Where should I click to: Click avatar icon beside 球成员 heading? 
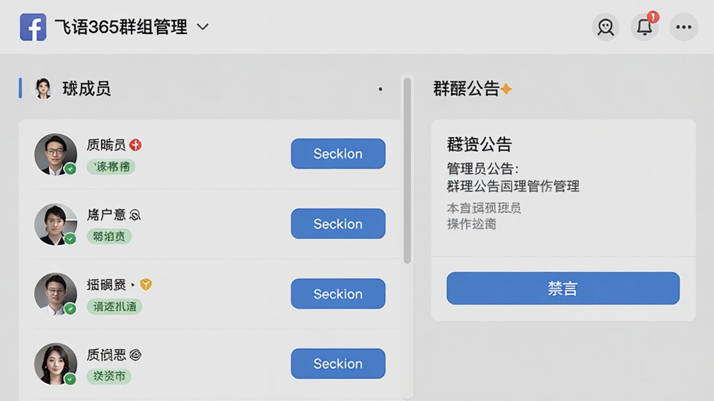point(43,88)
